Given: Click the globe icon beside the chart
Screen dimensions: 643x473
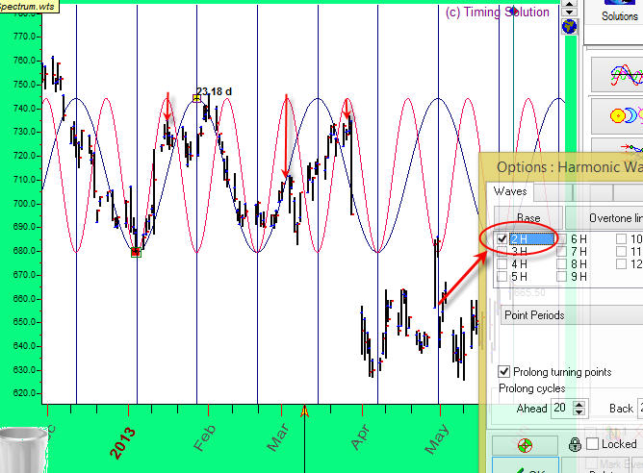Looking at the screenshot, I should [568, 27].
